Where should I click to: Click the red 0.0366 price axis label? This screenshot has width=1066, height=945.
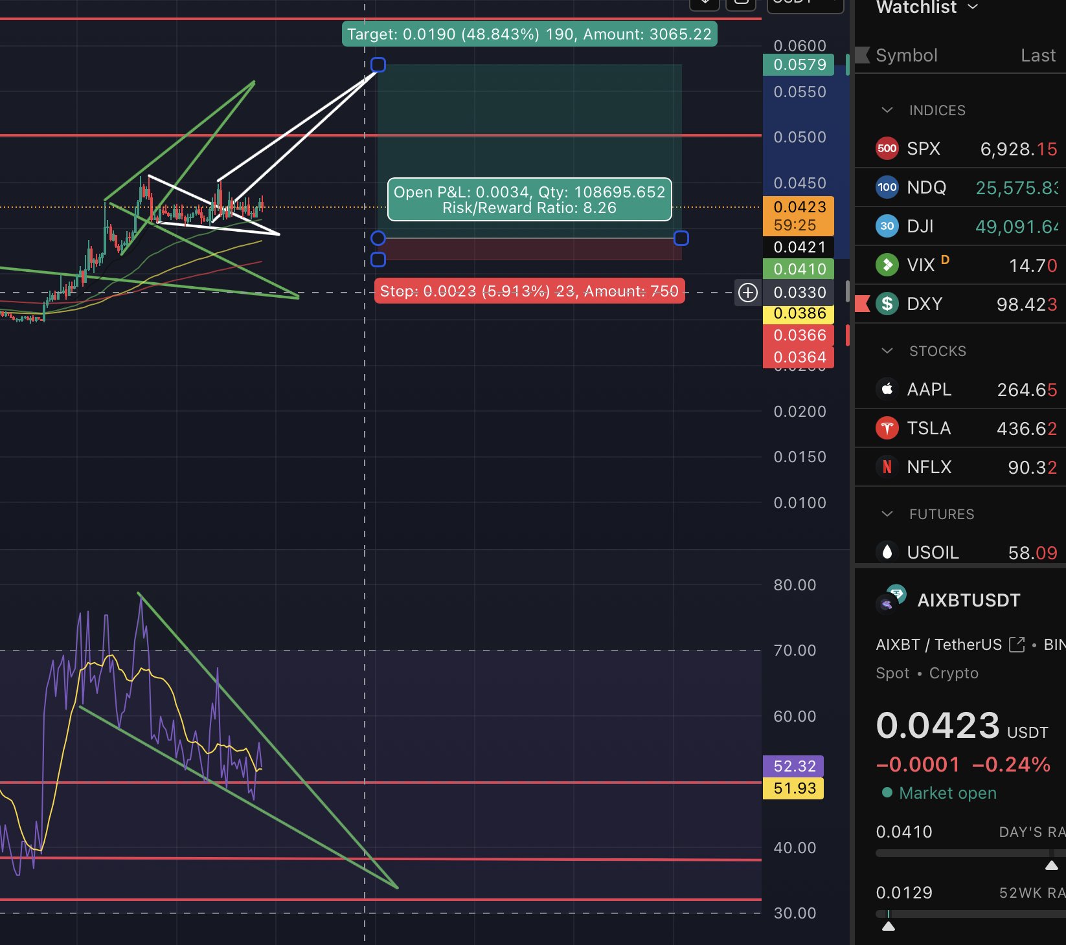pos(799,335)
